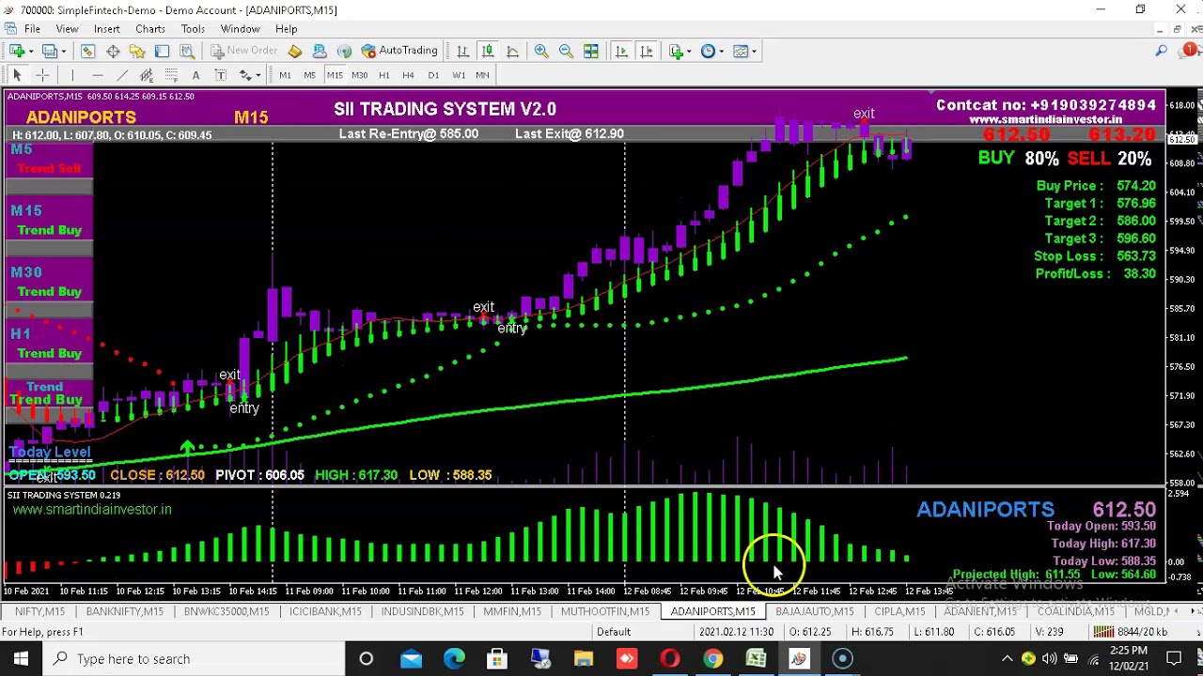Open the Charts menu

coord(150,29)
